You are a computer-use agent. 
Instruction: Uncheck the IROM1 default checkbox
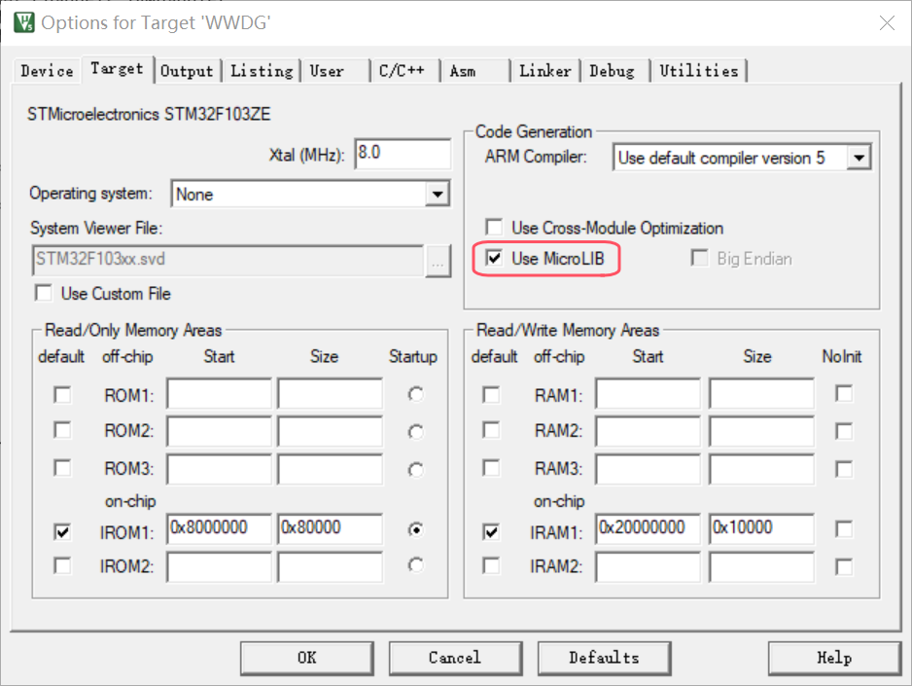pyautogui.click(x=62, y=532)
